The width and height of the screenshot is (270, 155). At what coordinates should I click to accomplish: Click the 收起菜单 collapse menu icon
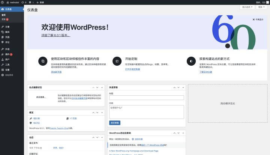tap(3, 75)
